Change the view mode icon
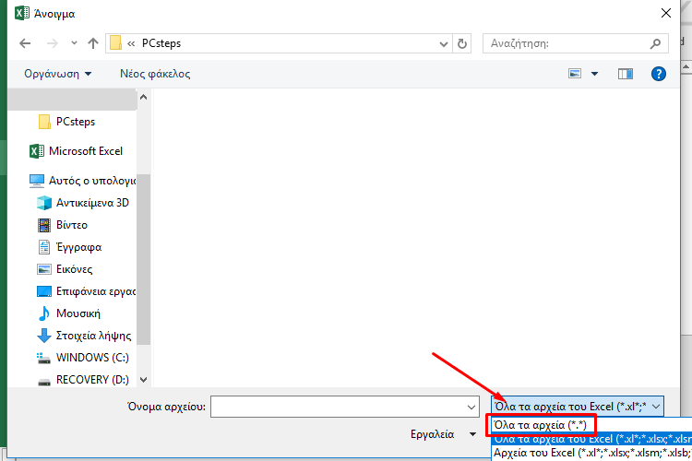Screen dimensions: 692x461 575,74
